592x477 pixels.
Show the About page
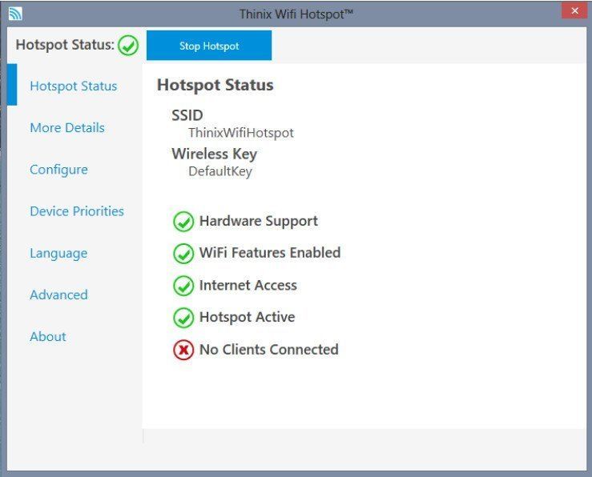[48, 336]
